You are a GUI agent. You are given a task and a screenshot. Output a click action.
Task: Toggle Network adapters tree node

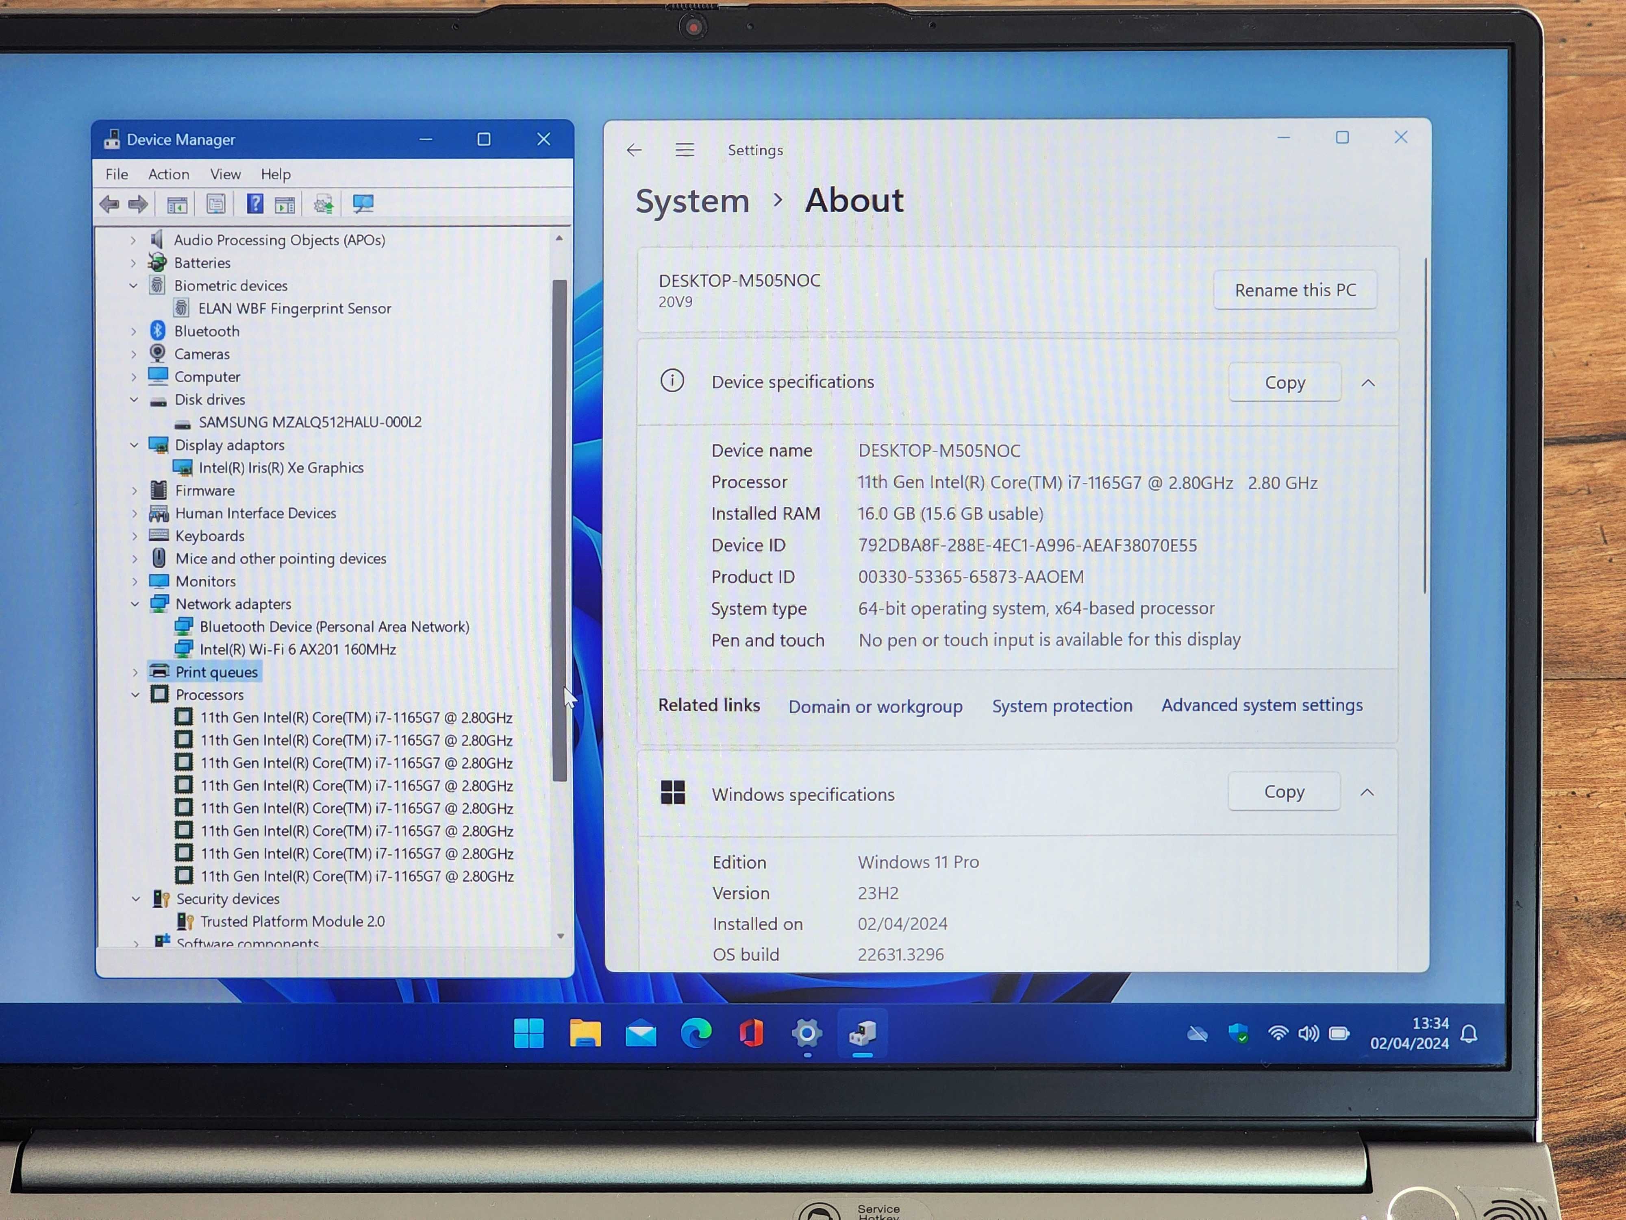coord(133,603)
